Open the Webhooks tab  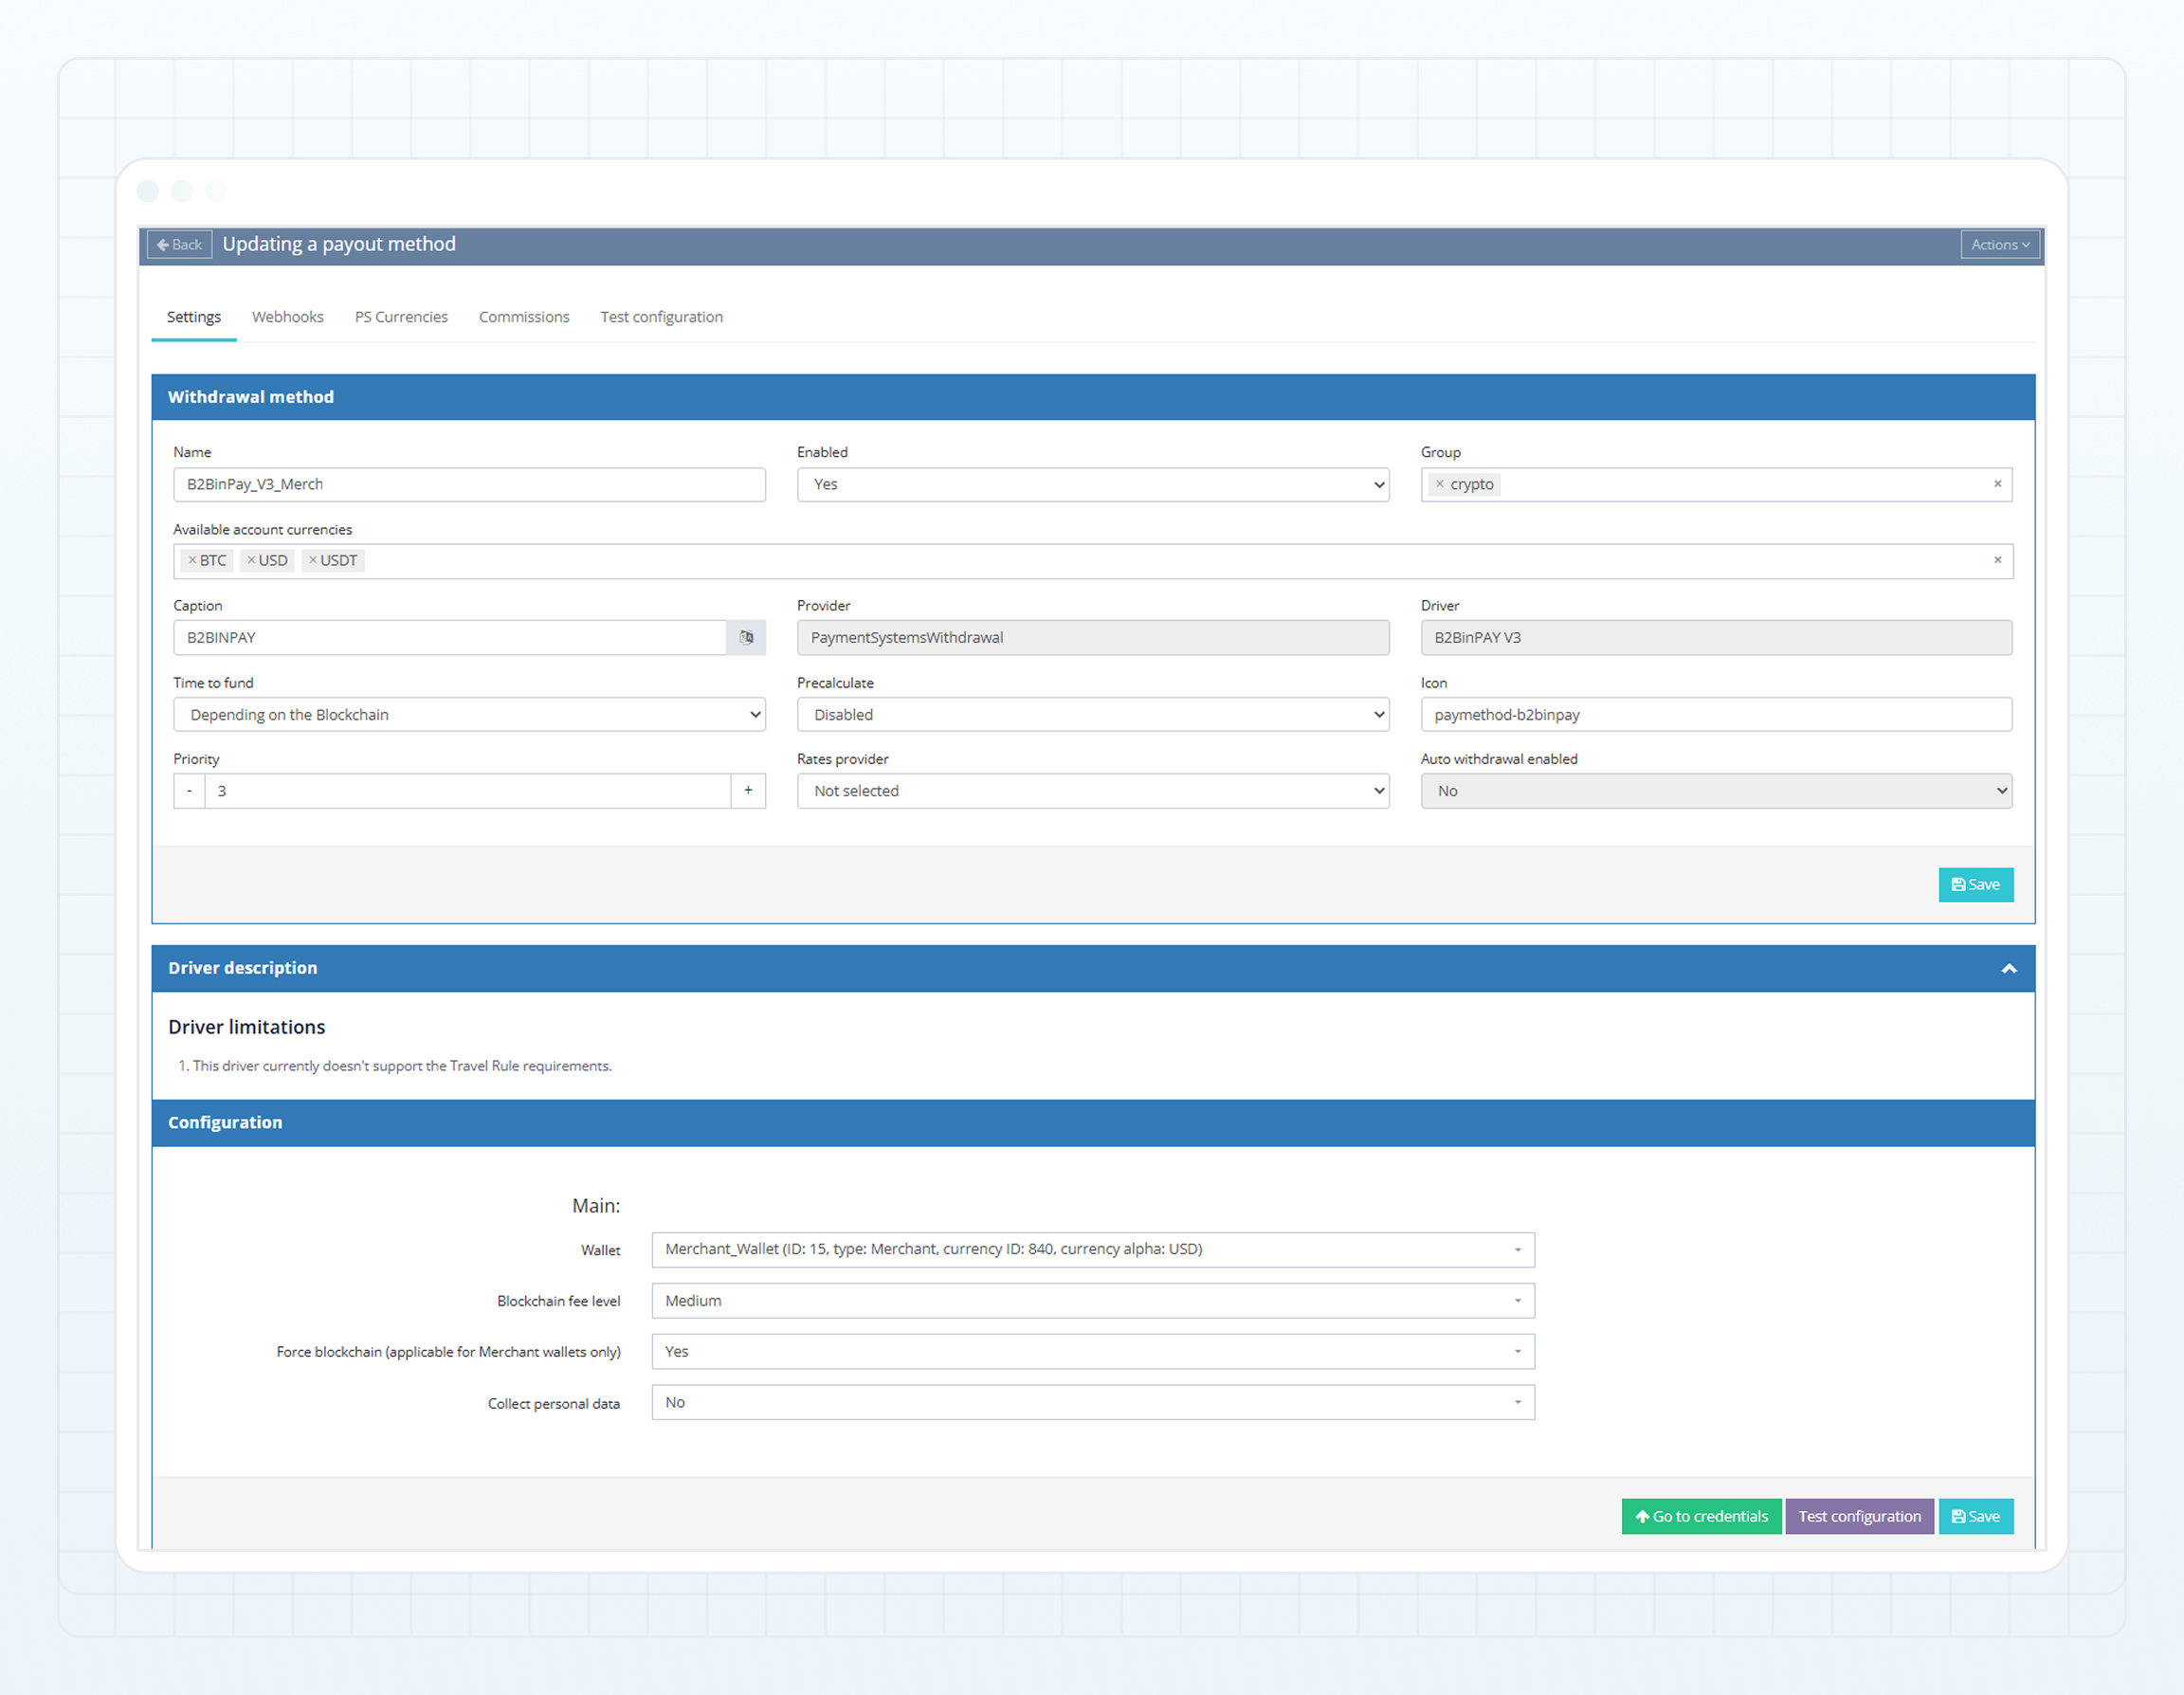tap(288, 317)
